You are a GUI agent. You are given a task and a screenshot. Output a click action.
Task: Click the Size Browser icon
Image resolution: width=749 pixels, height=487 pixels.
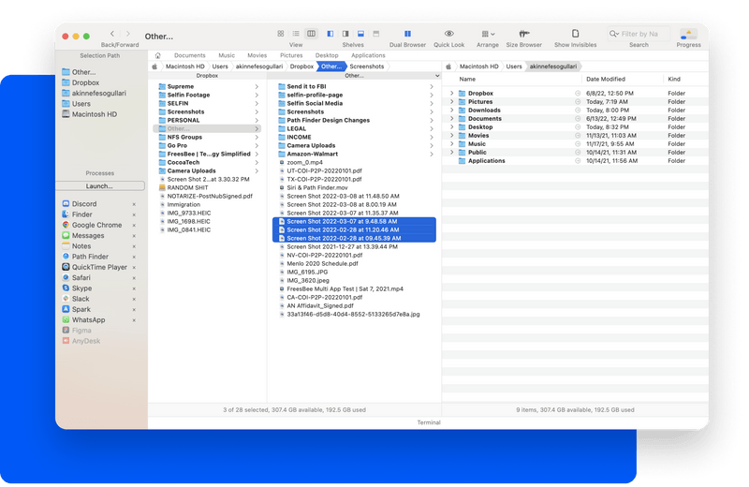pyautogui.click(x=523, y=34)
